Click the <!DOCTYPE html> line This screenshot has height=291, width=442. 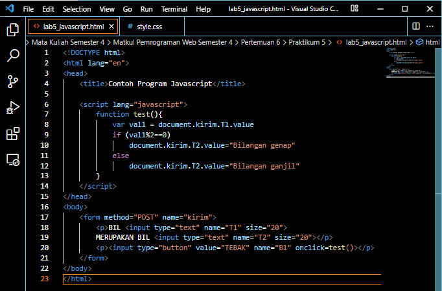pos(94,52)
